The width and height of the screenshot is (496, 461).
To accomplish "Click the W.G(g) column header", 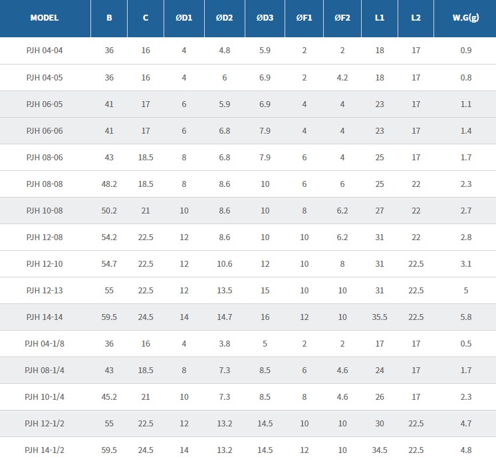I will coord(465,18).
